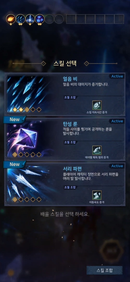The image size is (130, 282).
Task: Tap the lightning strike skill slot icon
Action: (30, 19)
